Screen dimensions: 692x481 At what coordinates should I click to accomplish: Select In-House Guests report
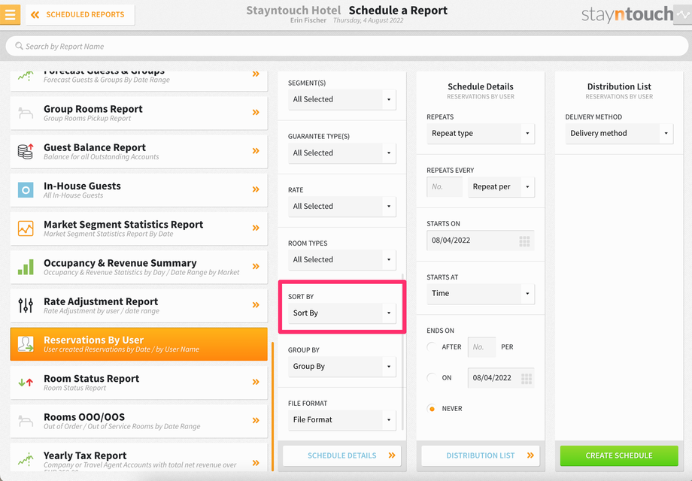139,190
